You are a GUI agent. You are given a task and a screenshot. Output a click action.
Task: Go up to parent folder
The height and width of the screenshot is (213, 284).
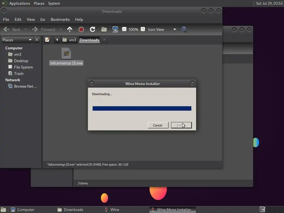70,29
